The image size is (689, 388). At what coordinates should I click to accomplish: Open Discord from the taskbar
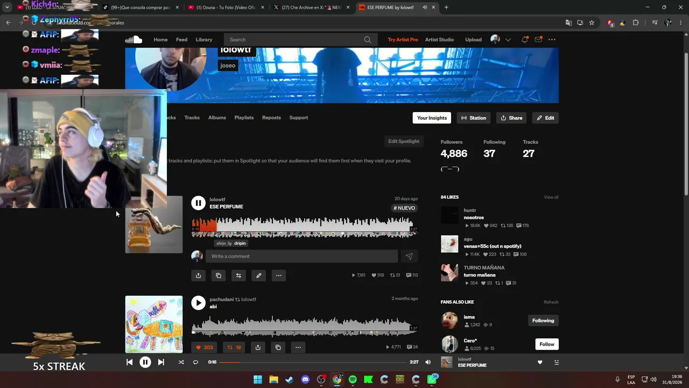pos(305,379)
